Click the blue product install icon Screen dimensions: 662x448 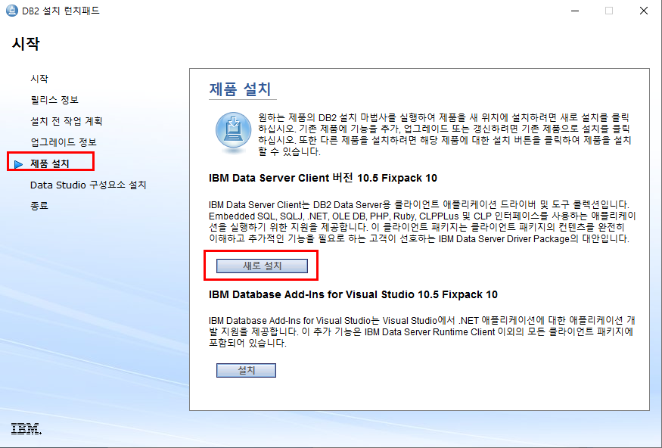[233, 131]
